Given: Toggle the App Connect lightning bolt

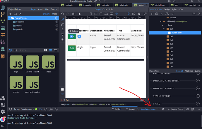Looking at the screenshot, I should (129, 14).
